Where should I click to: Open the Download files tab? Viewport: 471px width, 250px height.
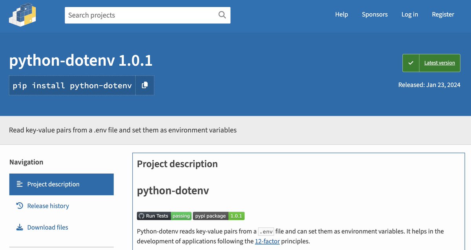[x=62, y=227]
